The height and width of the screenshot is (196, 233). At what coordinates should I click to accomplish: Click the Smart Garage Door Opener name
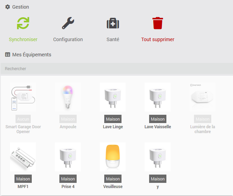click(23, 129)
